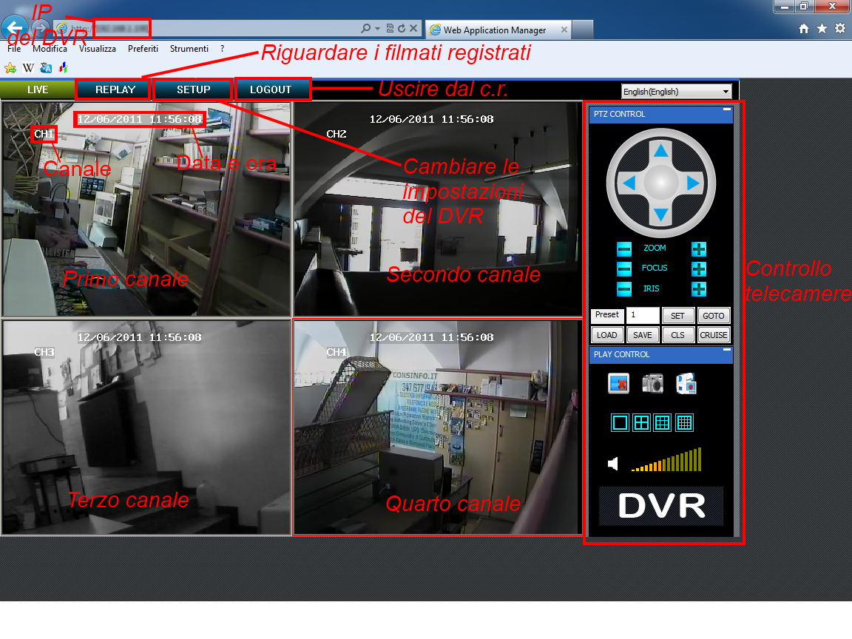Image resolution: width=852 pixels, height=639 pixels.
Task: Open the SETUP tab
Action: click(194, 89)
